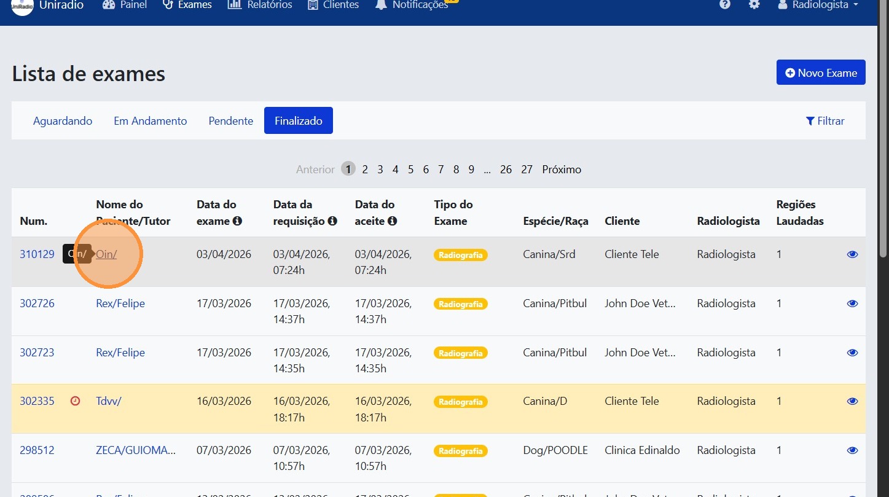Open the Notificações bell in navbar
This screenshot has height=497, width=889.
point(381,6)
